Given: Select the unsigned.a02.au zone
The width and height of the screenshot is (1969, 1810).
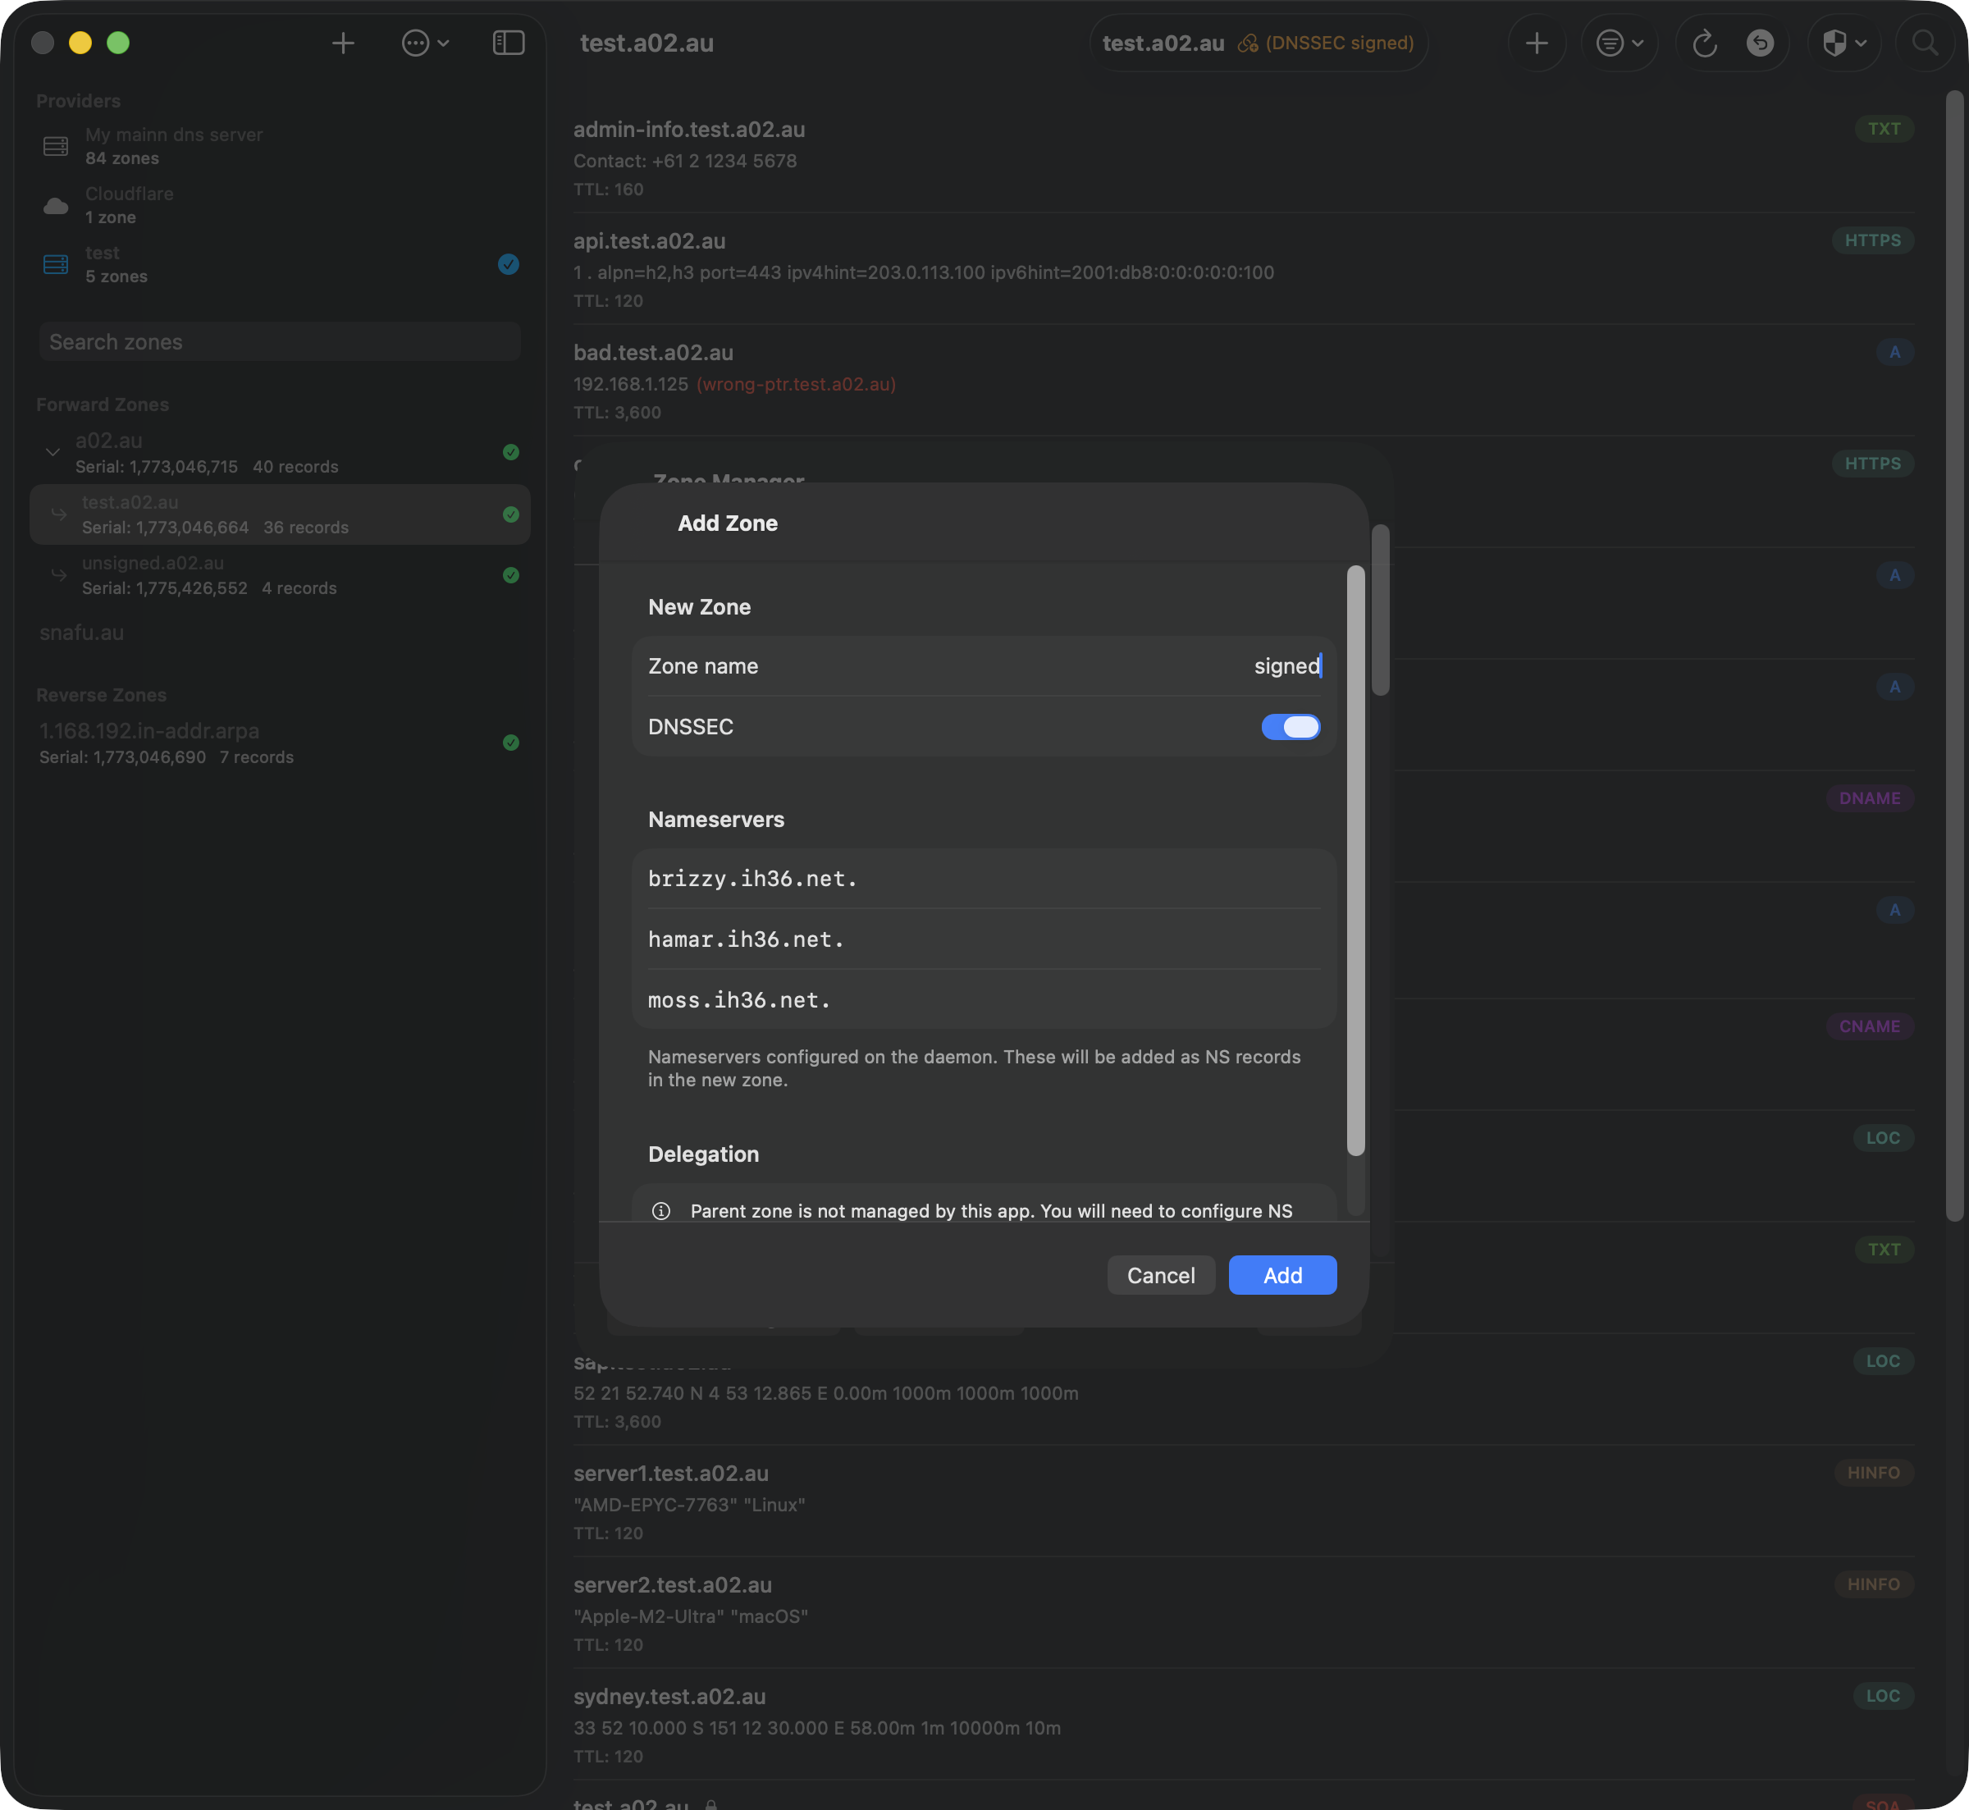Looking at the screenshot, I should point(280,575).
